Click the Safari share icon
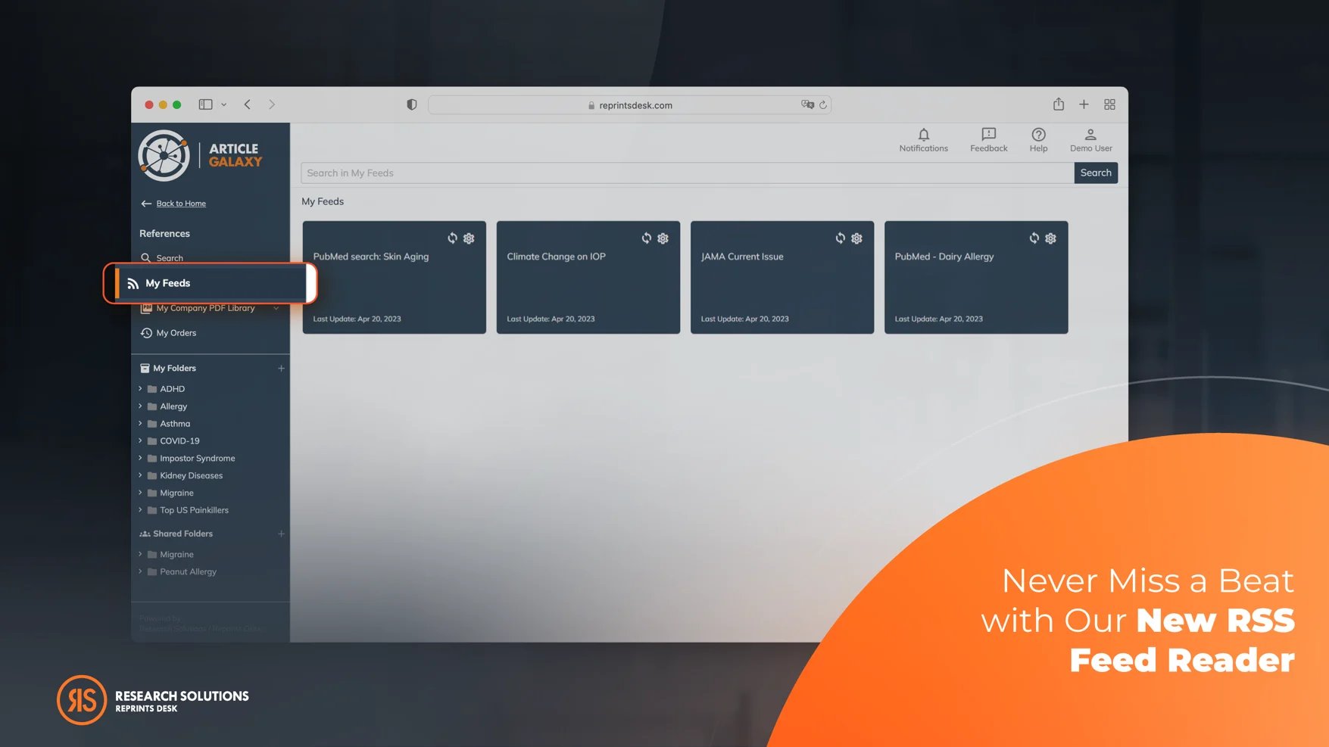 (x=1059, y=104)
